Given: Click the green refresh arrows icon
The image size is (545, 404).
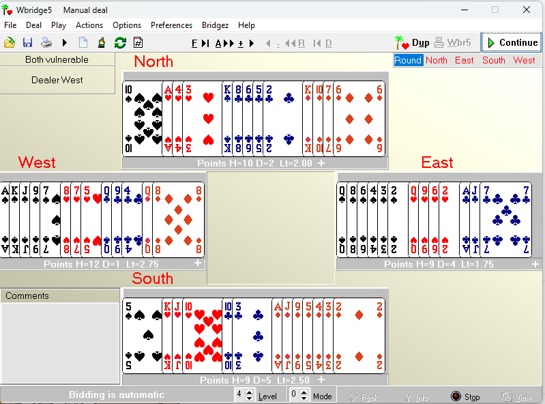Looking at the screenshot, I should [x=120, y=42].
